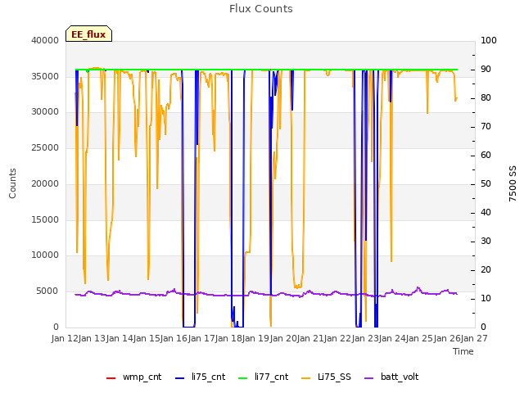
Task: Click the 30000 left axis tick label
Action: 45,111
